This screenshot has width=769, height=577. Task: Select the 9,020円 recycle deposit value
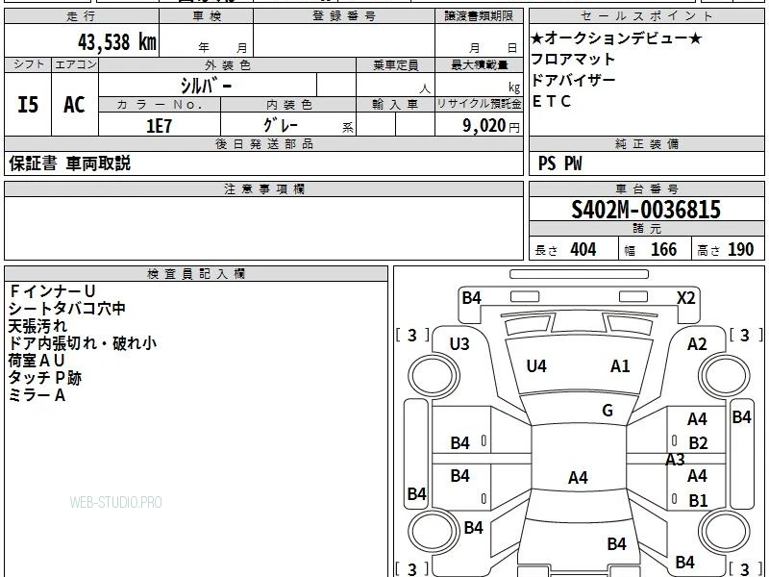491,126
